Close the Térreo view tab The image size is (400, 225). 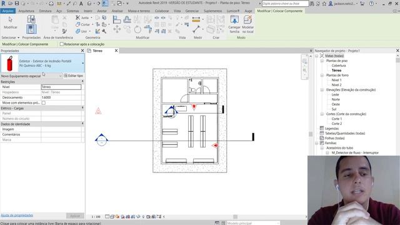click(x=116, y=51)
